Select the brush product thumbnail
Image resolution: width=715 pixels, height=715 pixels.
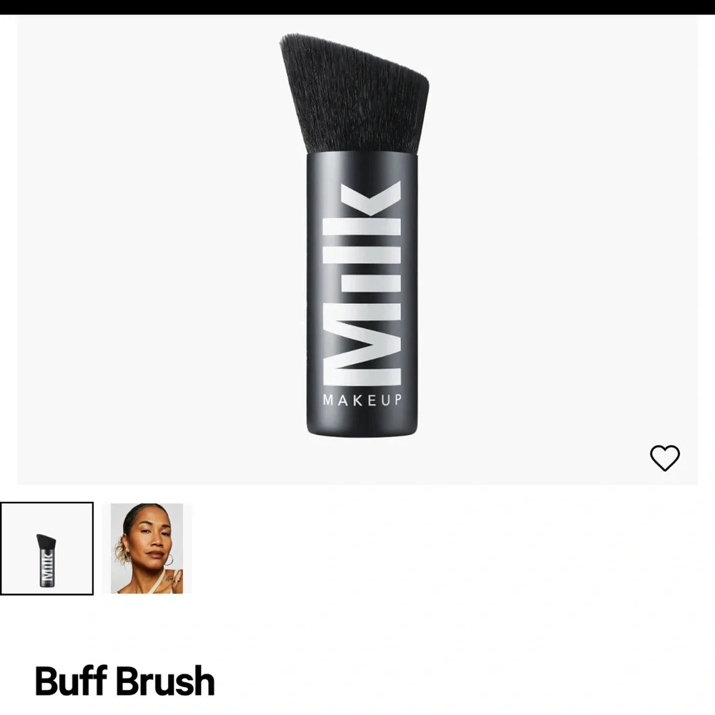tap(47, 548)
